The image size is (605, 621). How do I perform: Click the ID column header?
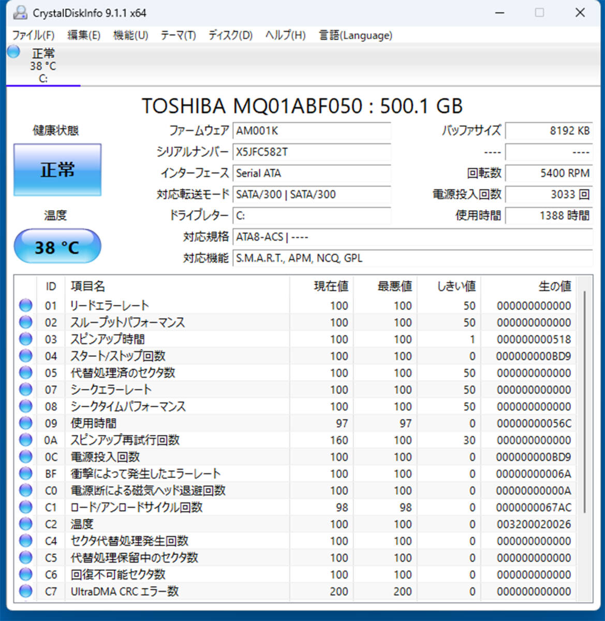pyautogui.click(x=51, y=286)
